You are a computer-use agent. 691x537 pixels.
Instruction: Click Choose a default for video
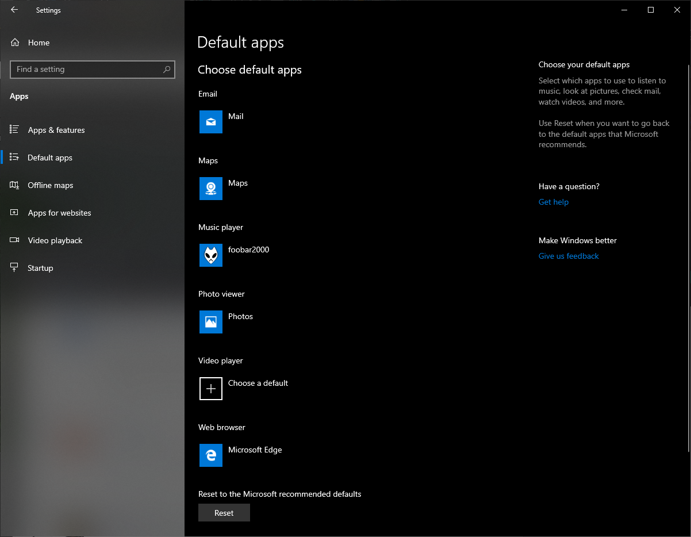point(258,383)
